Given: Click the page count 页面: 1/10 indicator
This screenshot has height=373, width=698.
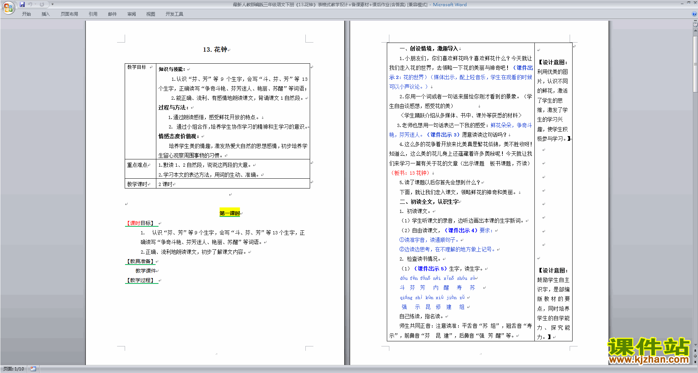Looking at the screenshot, I should click(x=13, y=369).
